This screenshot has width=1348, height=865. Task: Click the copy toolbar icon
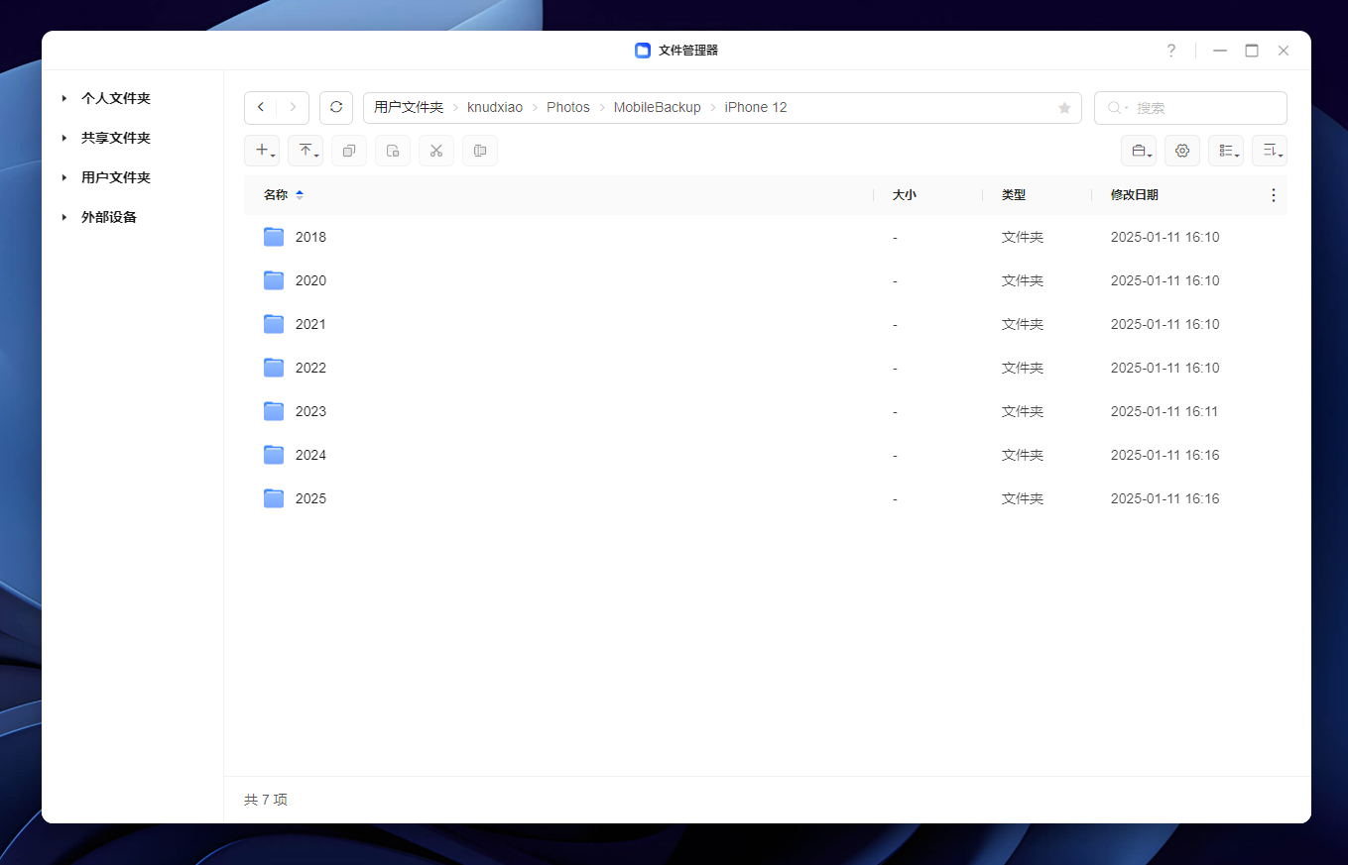click(x=349, y=151)
